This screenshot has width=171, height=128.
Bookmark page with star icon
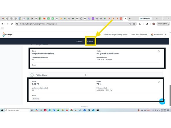tap(134, 24)
